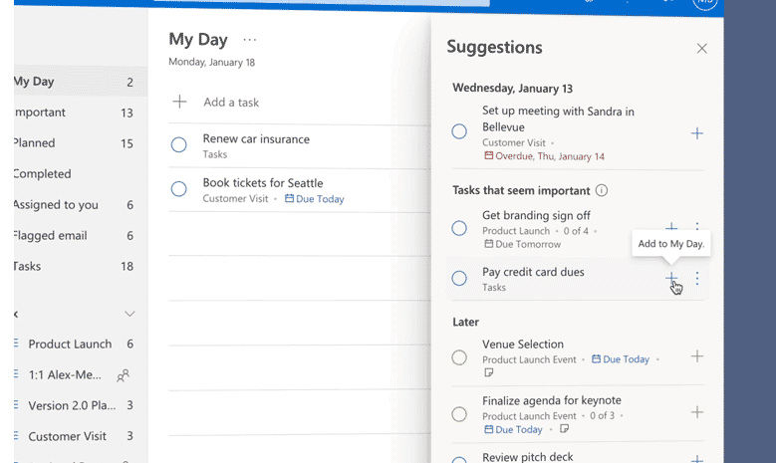Complete Review pitch deck task
Screen dimensions: 776x463
pos(459,460)
